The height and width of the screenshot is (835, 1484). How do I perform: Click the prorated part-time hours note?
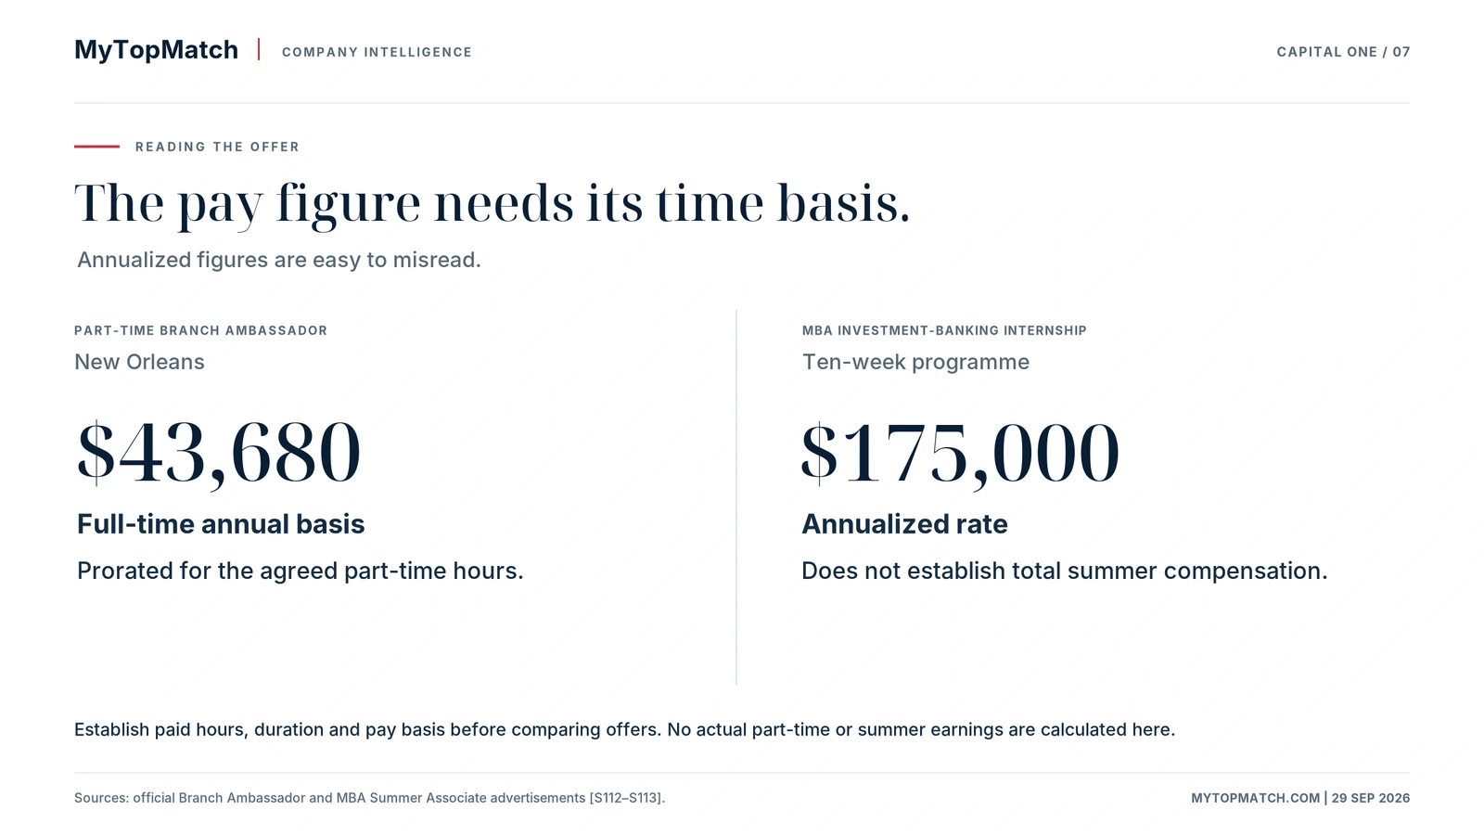point(301,571)
